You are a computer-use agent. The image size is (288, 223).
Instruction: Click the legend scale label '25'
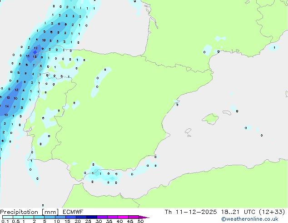pos(88,221)
